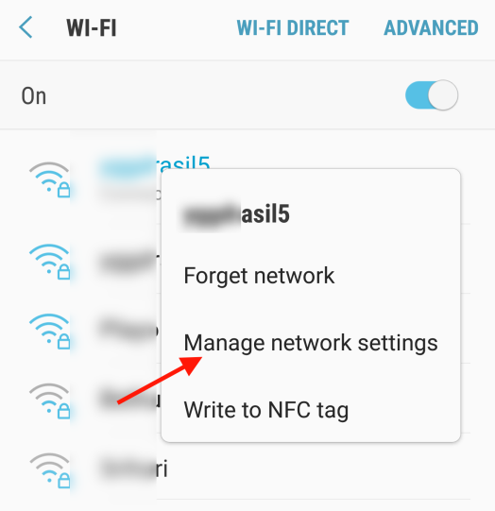Open WI-FI DIRECT
495x511 pixels.
[x=293, y=27]
